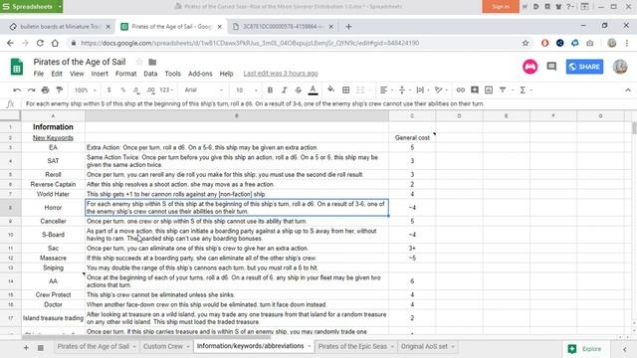The height and width of the screenshot is (358, 637).
Task: Open the 123 number format dropdown
Action: 166,90
